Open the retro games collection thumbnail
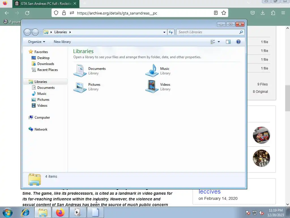Screen dimensions: 290x218 click(261, 135)
